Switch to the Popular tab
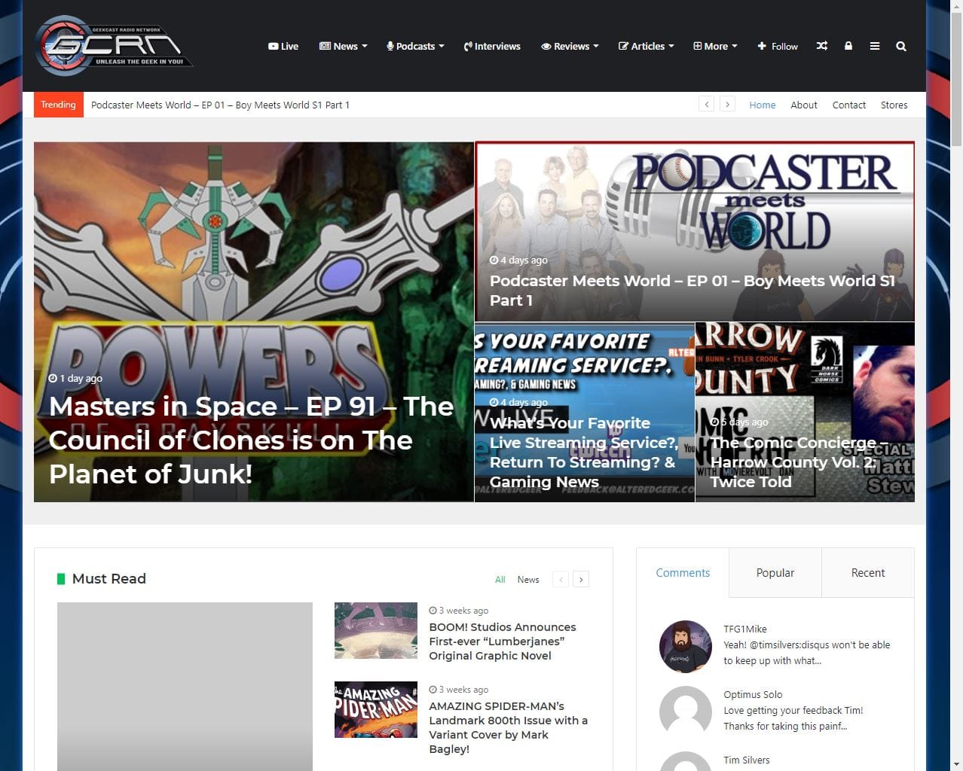The height and width of the screenshot is (771, 963). pyautogui.click(x=775, y=572)
